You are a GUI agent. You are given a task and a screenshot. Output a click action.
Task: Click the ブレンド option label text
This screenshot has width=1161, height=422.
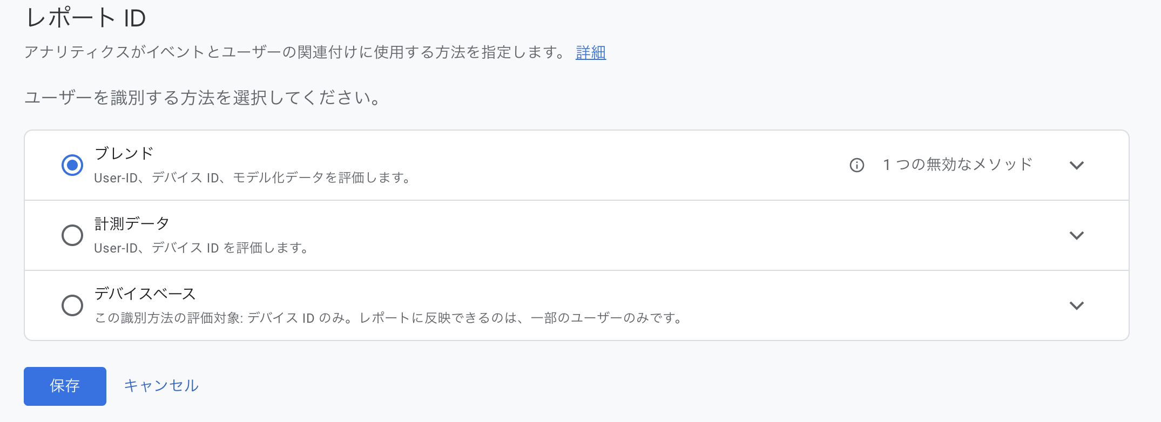tap(123, 153)
